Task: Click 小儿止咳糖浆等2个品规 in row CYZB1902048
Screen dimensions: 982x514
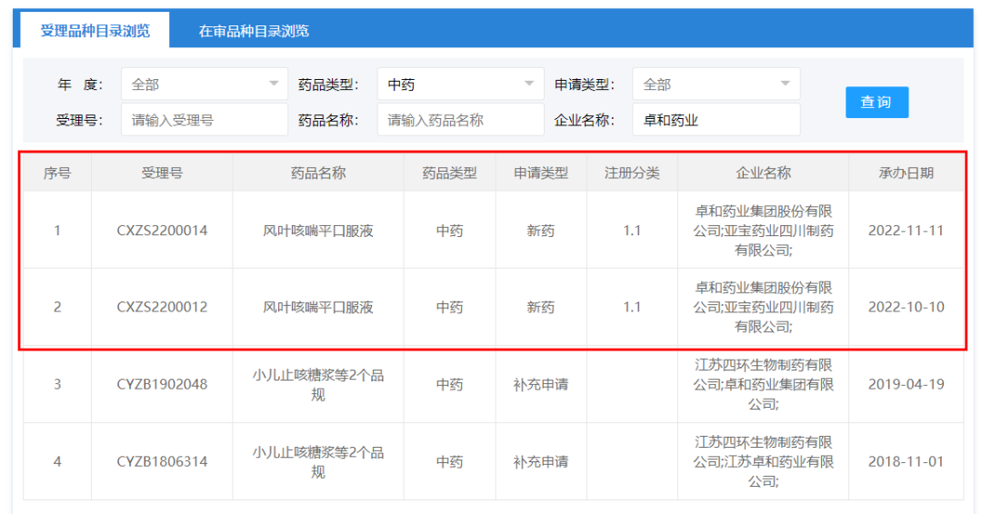Action: tap(318, 384)
